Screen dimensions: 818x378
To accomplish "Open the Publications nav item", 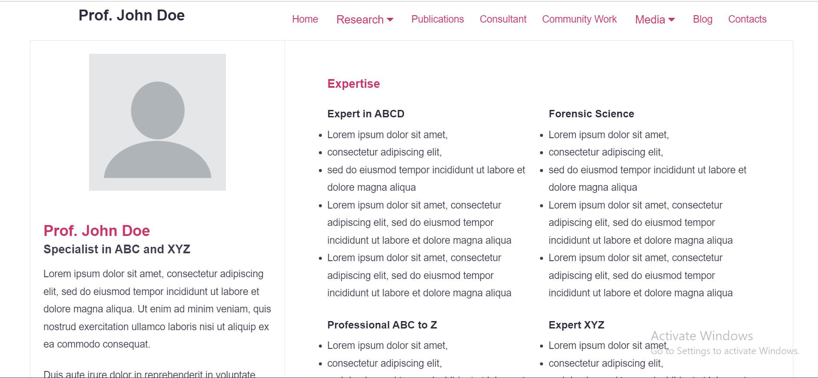I will 437,19.
